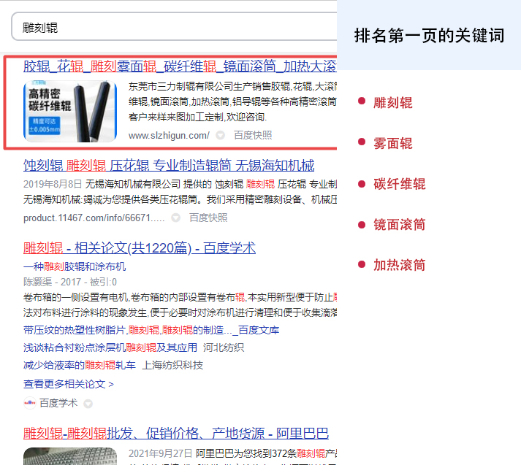This screenshot has height=465, width=521.
Task: Visit product.11467.com/info/66671 URL
Action: point(94,218)
